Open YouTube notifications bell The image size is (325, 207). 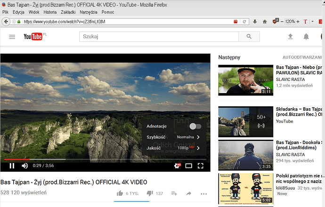click(x=306, y=37)
